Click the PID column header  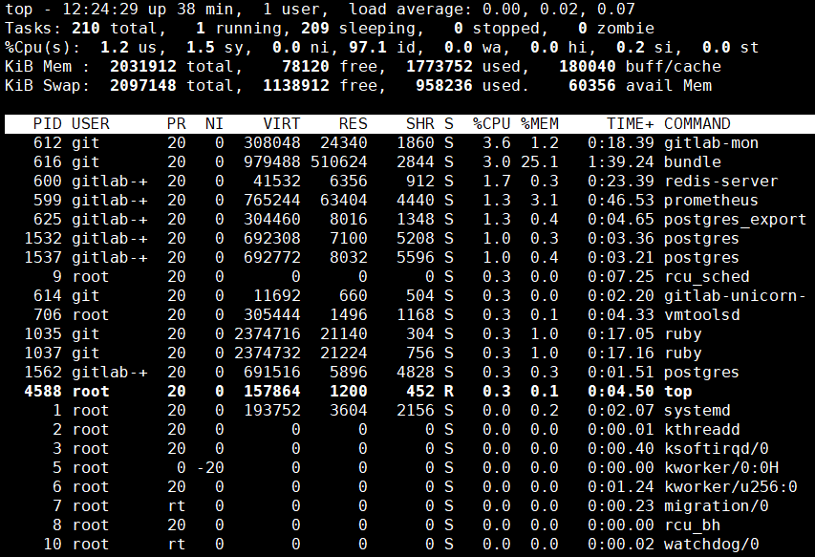(48, 124)
